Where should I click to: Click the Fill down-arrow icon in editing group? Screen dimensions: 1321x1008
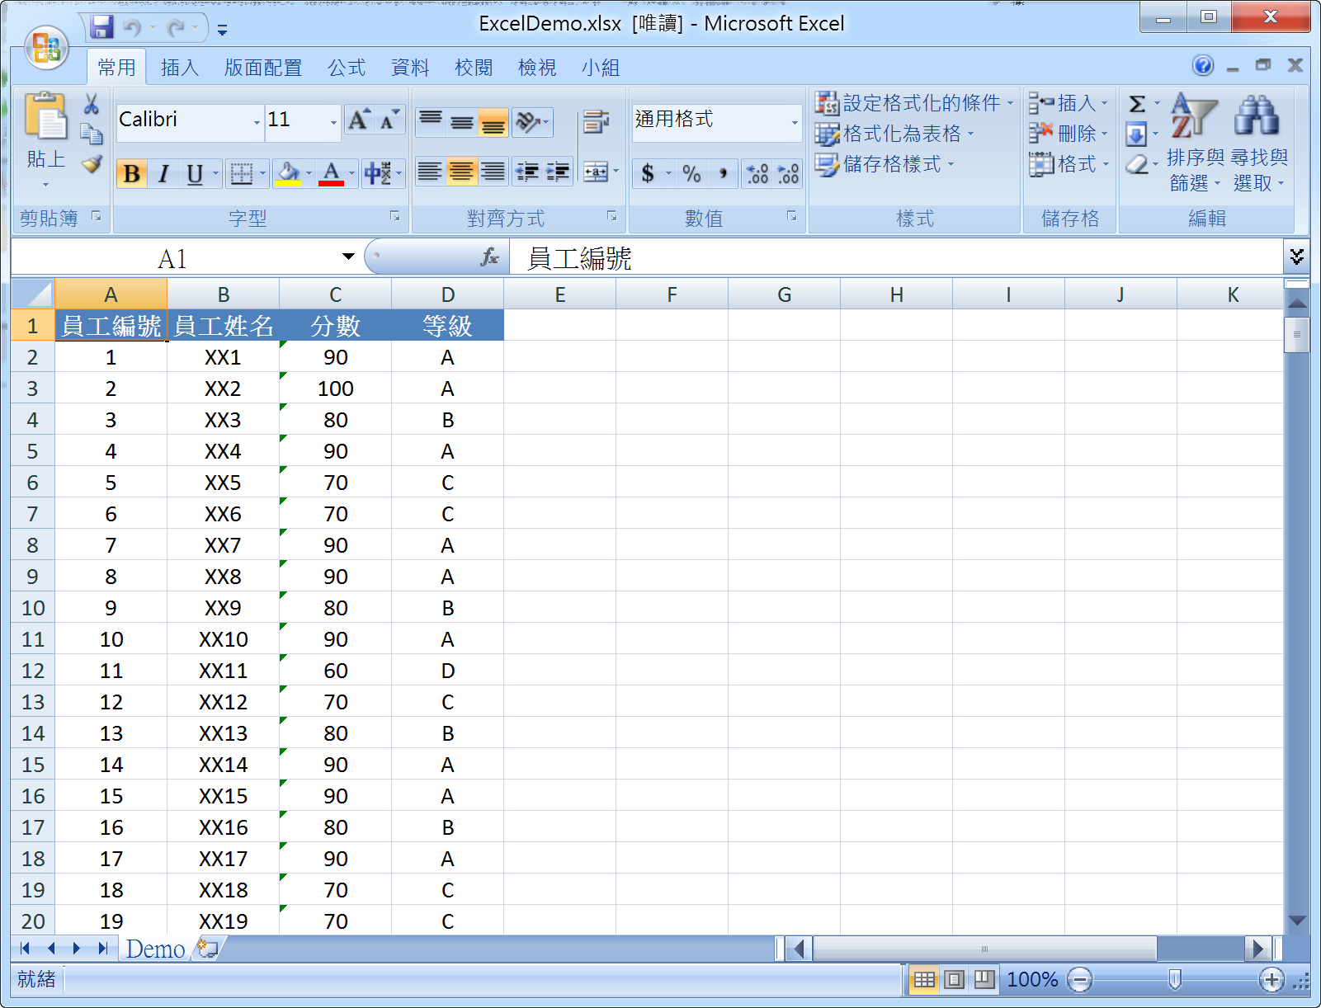pyautogui.click(x=1136, y=134)
